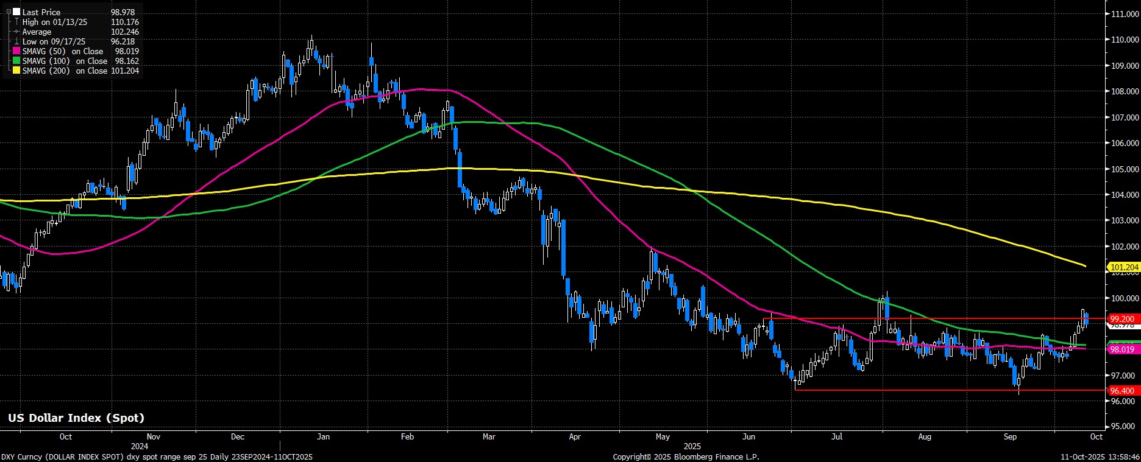This screenshot has width=1141, height=462.
Task: Click the white Last Price legend swatch
Action: click(x=16, y=12)
